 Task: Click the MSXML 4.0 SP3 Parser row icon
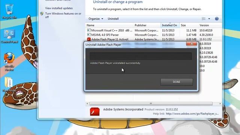tap(89, 35)
